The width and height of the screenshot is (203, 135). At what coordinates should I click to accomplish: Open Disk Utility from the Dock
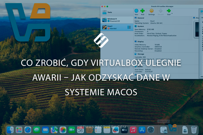coord(164,130)
